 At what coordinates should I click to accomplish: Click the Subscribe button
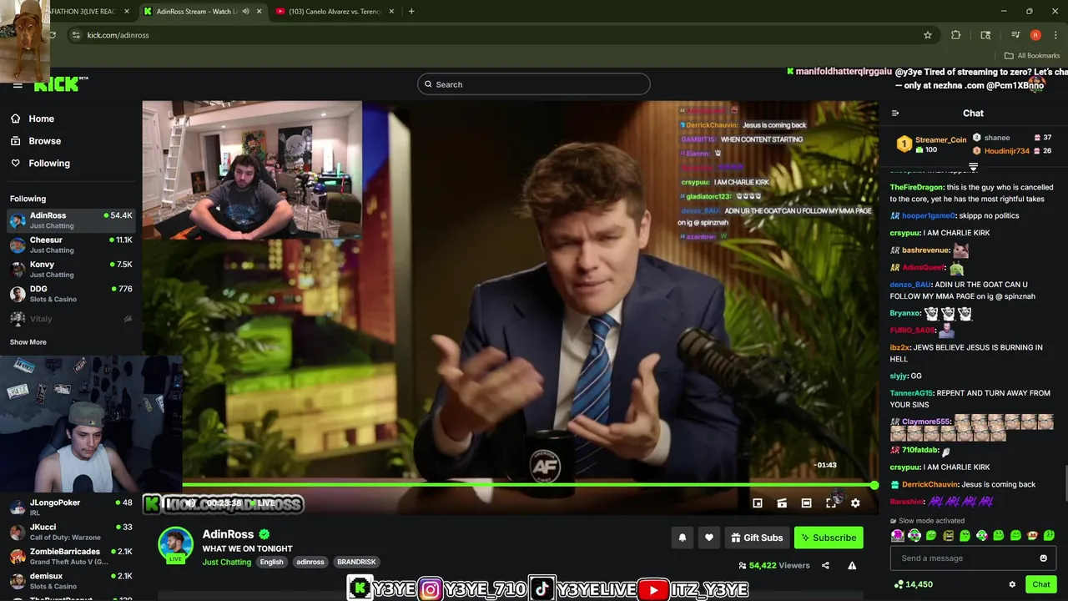829,538
